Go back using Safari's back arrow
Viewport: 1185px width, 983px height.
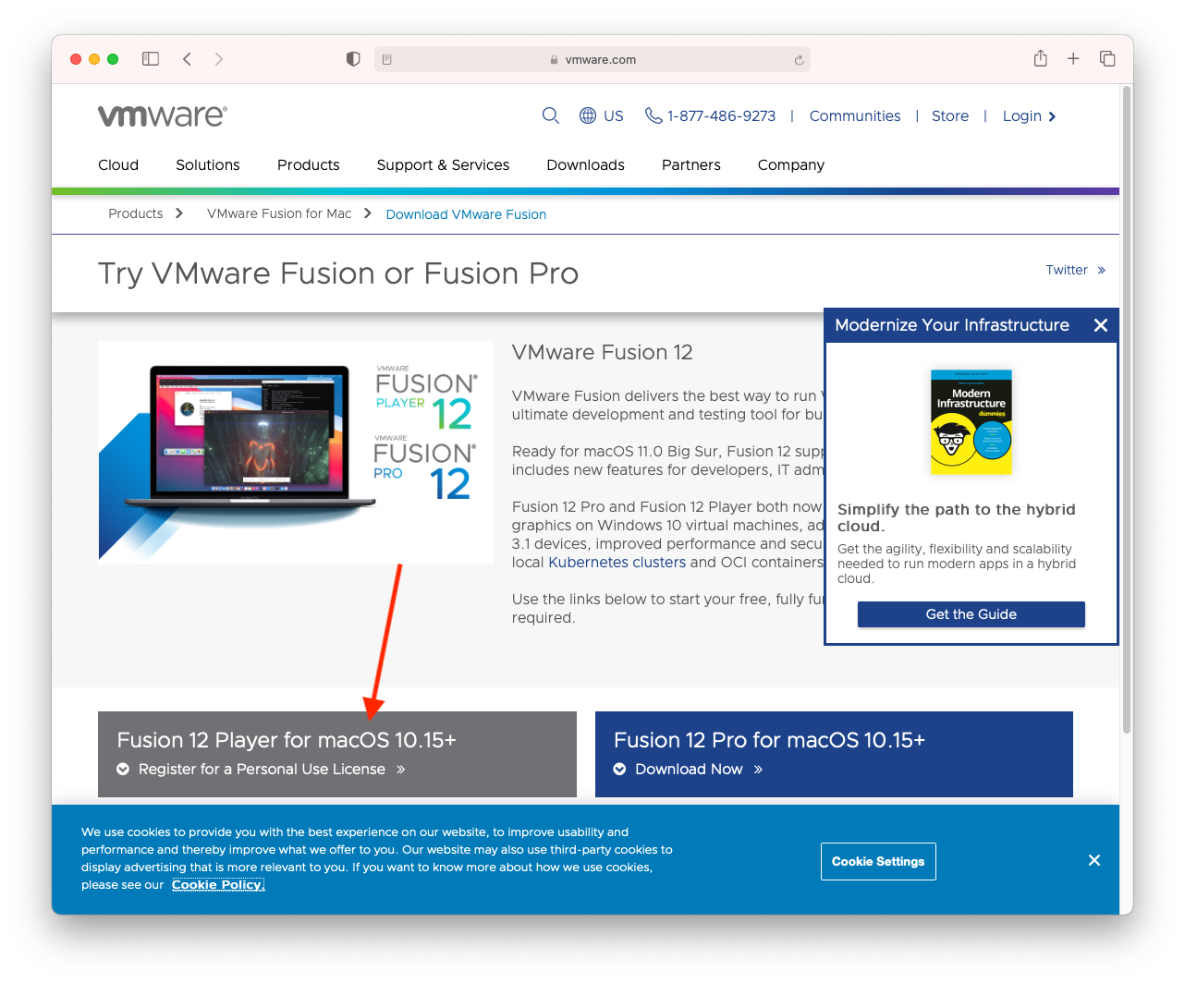pos(187,59)
